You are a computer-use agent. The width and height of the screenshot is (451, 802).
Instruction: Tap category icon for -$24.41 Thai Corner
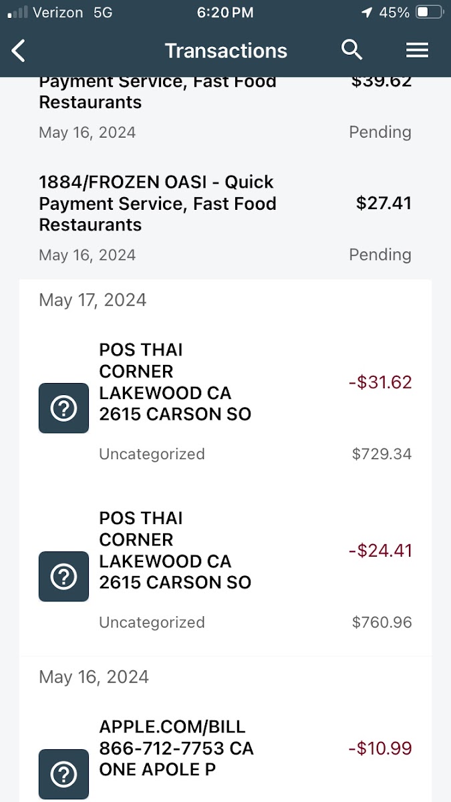tap(63, 576)
